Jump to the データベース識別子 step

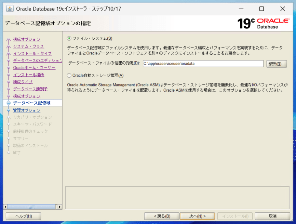[x=30, y=89]
